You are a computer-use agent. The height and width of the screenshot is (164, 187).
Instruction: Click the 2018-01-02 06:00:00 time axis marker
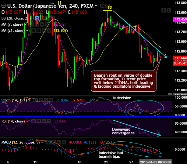pyautogui.click(x=156, y=162)
